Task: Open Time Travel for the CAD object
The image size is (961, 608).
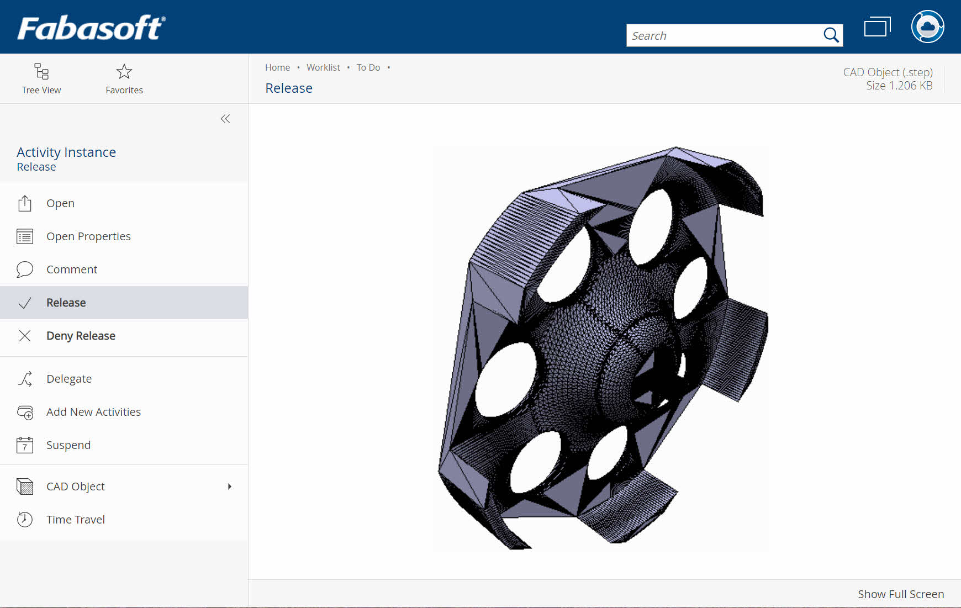Action: [75, 519]
